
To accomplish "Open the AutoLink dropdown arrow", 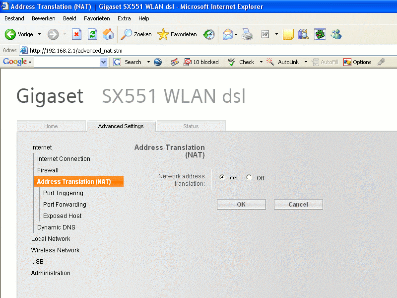I will tap(306, 62).
